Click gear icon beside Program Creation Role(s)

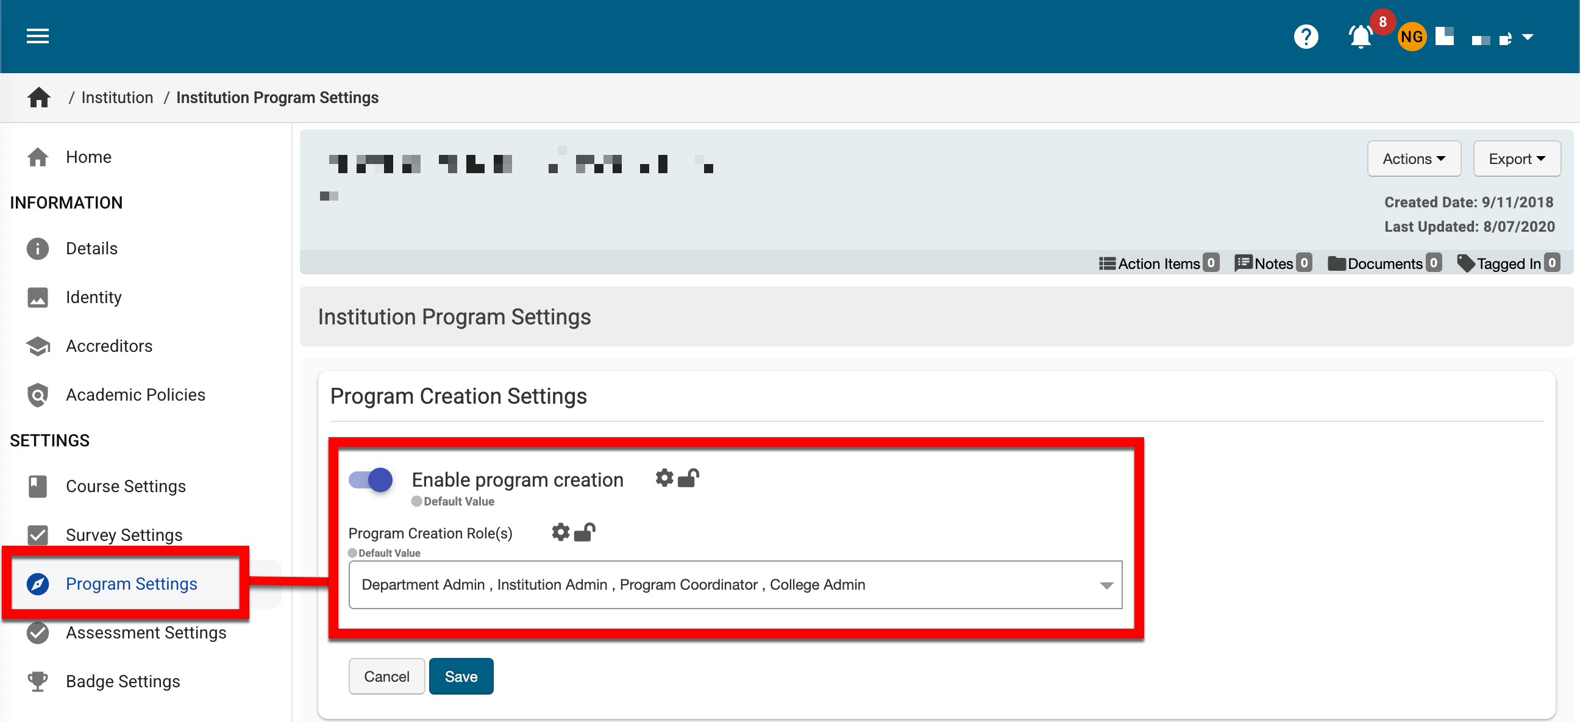(x=561, y=532)
